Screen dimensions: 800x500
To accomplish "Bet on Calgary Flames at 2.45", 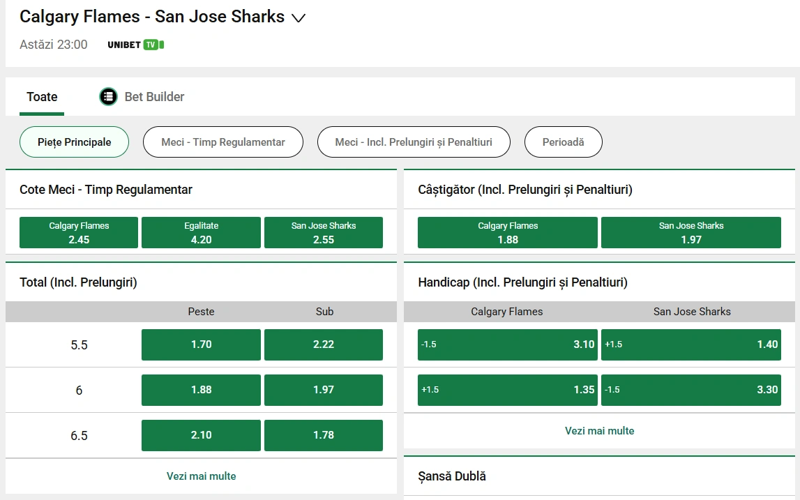I will 78,232.
